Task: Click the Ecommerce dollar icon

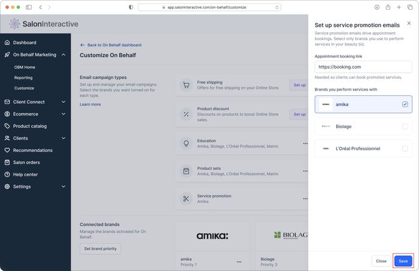Action: (7, 114)
